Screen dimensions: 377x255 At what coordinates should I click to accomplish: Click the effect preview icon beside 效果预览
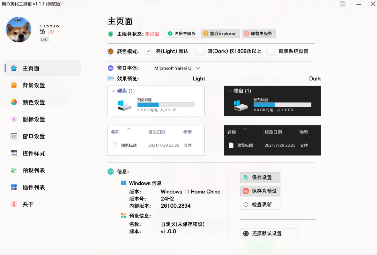pos(111,79)
